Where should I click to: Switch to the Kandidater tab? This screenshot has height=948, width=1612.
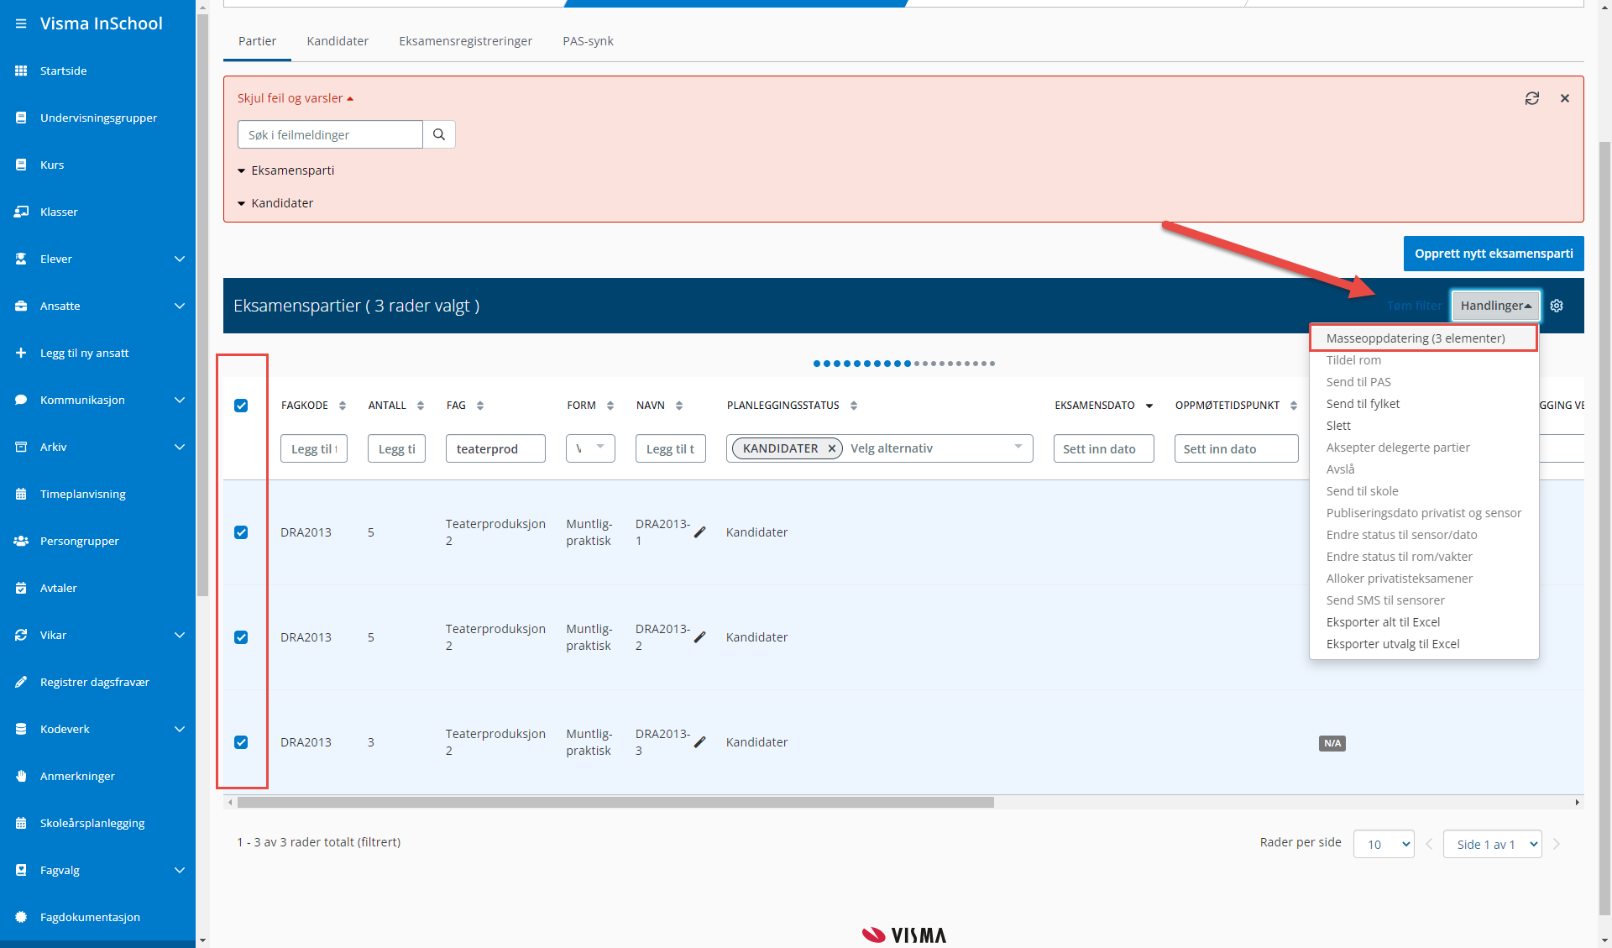click(x=338, y=41)
